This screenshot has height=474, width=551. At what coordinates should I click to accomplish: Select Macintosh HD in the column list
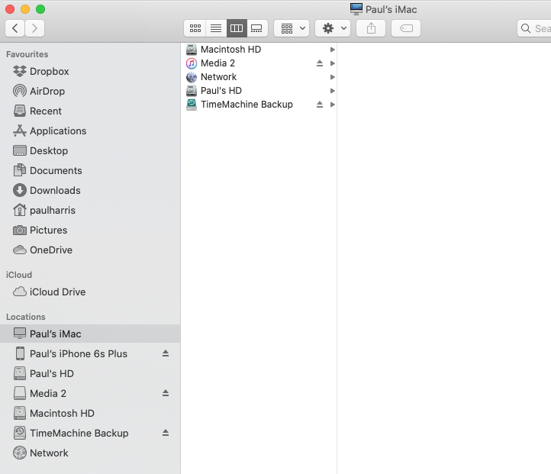(x=260, y=50)
